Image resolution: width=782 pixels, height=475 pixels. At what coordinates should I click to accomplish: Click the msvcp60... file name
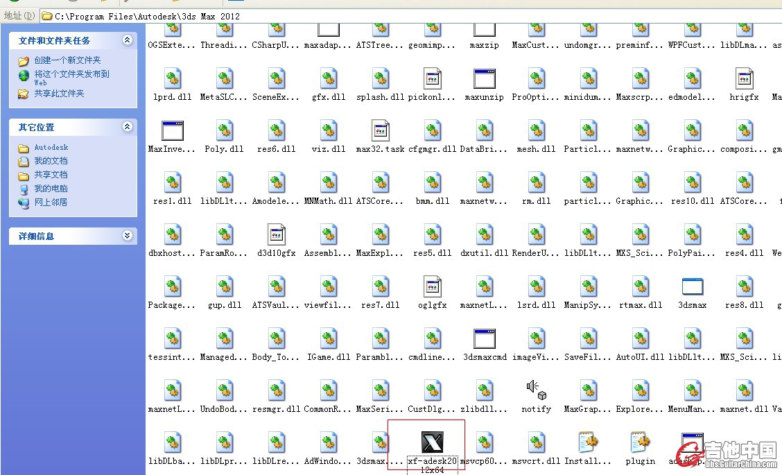pyautogui.click(x=483, y=461)
